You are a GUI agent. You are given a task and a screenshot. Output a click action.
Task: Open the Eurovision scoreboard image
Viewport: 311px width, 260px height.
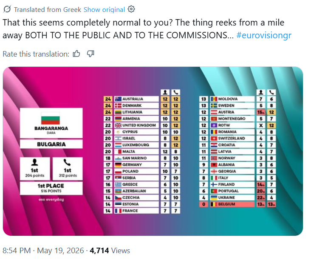pos(153,151)
